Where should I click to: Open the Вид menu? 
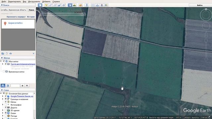[24, 1]
